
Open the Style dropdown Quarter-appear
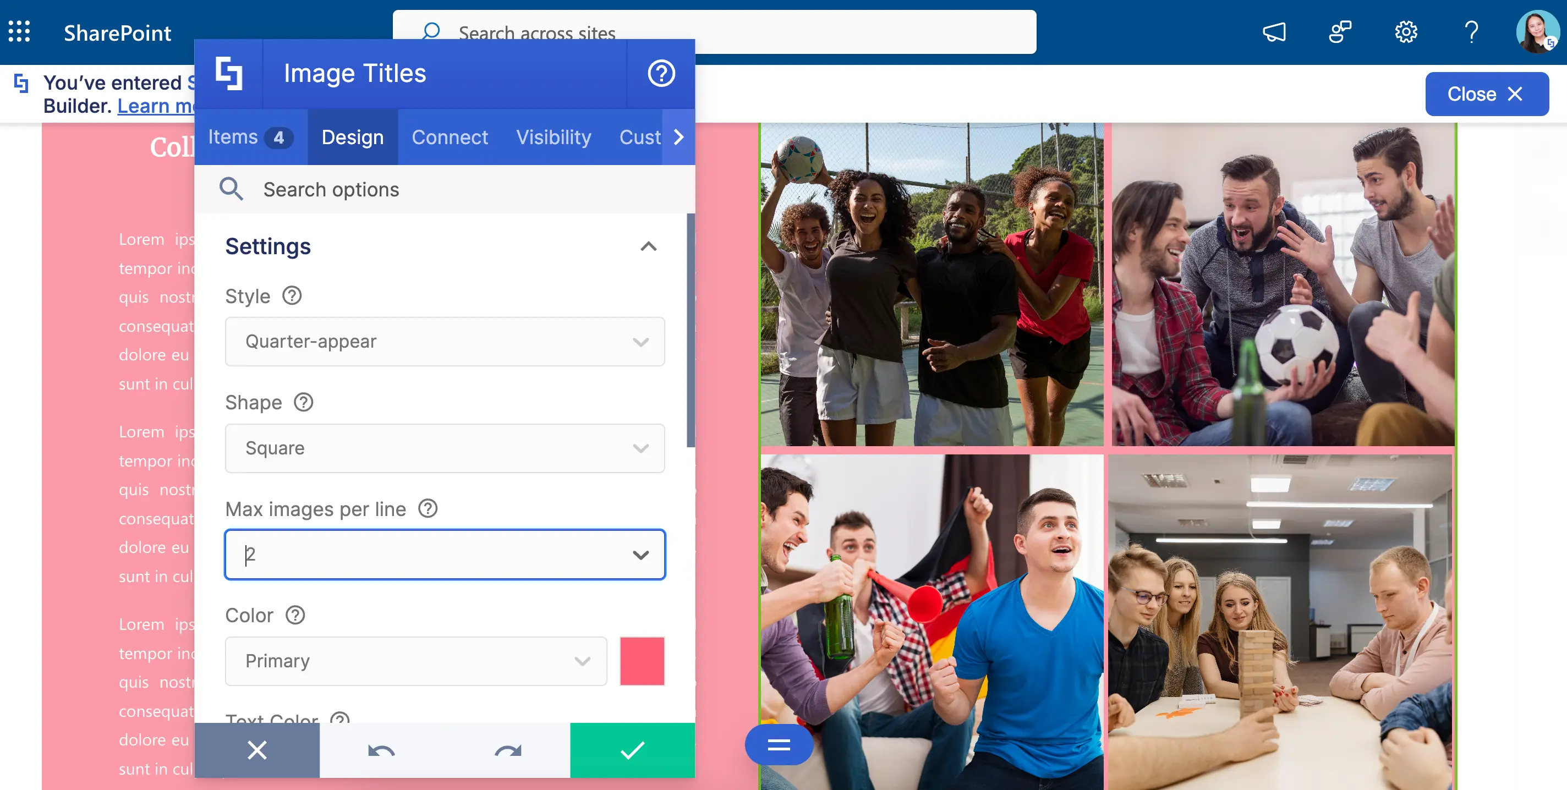coord(445,341)
